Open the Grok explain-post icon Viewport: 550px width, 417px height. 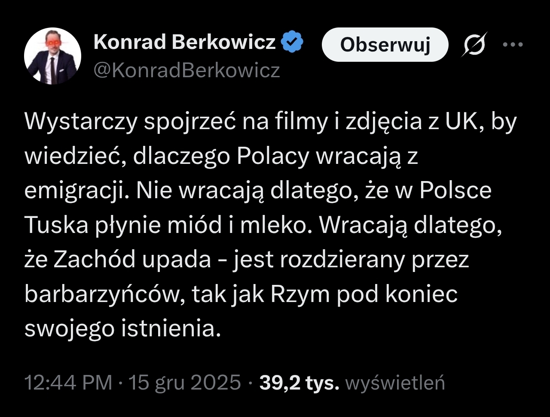tap(474, 44)
